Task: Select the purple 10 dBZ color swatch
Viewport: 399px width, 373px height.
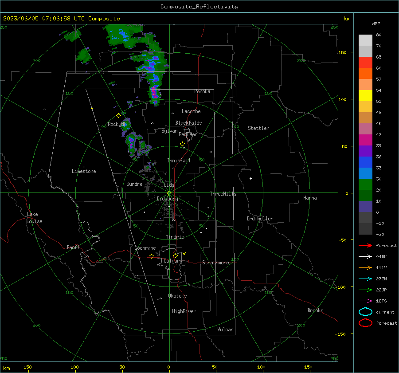Action: tap(365, 206)
